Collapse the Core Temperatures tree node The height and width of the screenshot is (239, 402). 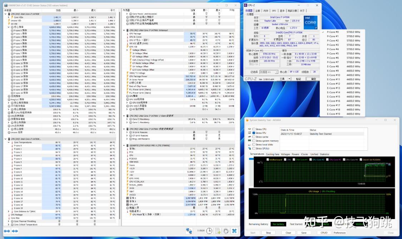coord(9,142)
